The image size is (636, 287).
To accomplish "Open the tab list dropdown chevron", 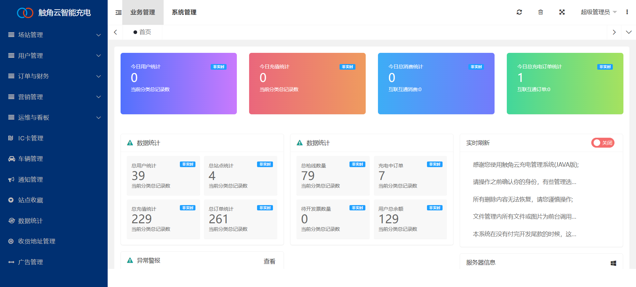I will tap(628, 32).
